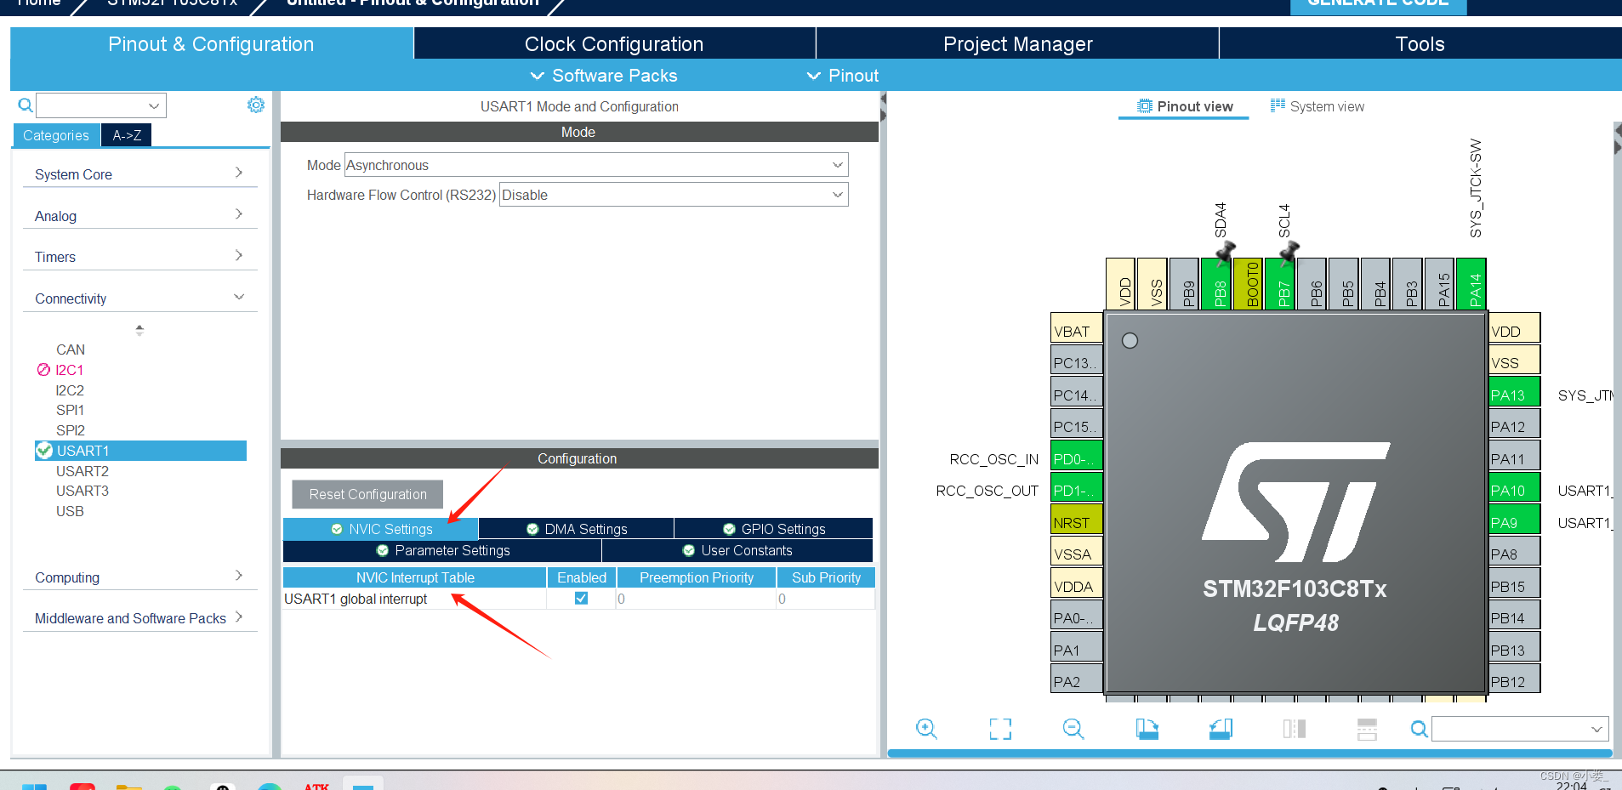Open the category search combo box
The height and width of the screenshot is (790, 1622).
101,105
